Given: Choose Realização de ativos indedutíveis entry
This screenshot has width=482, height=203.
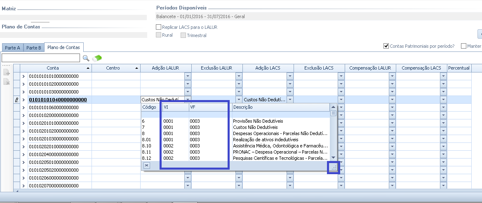Looking at the screenshot, I should (266, 140).
